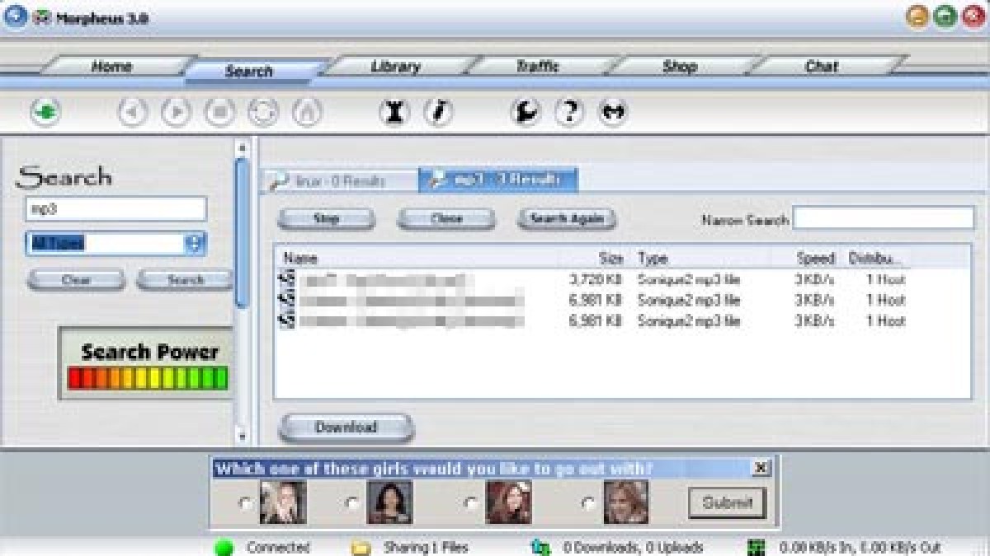The image size is (990, 556).
Task: Click the green connect toolbar icon
Action: coord(46,112)
